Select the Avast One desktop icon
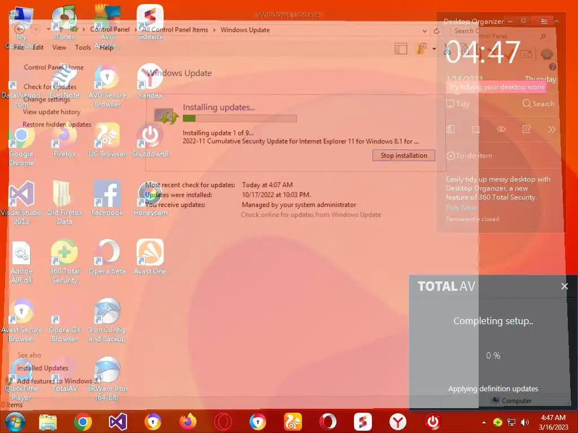578x433 pixels. 150,257
